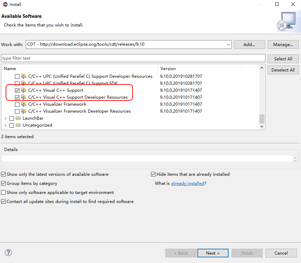Image resolution: width=301 pixels, height=263 pixels.
Task: Click the Next button
Action: click(213, 253)
